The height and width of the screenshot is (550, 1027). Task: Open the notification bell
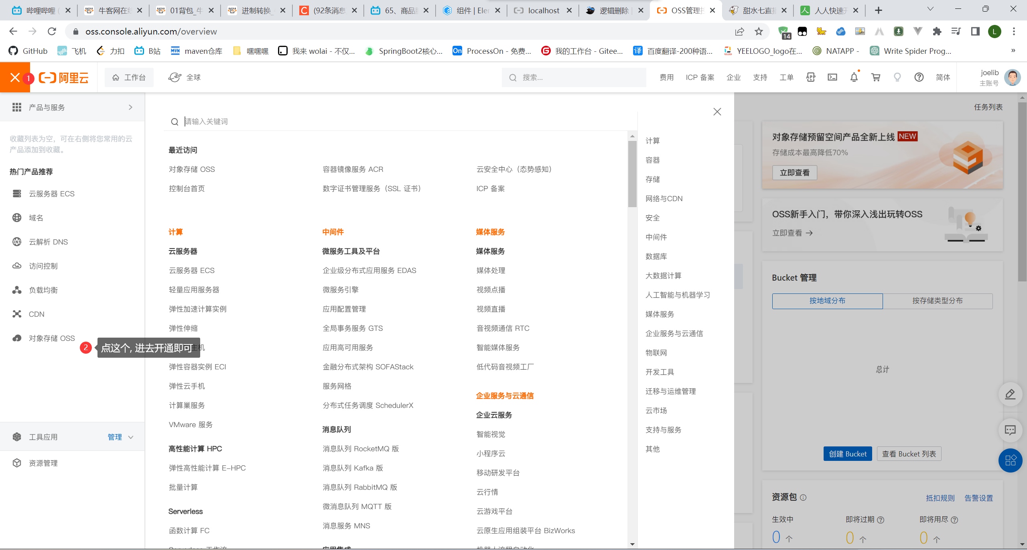click(854, 77)
